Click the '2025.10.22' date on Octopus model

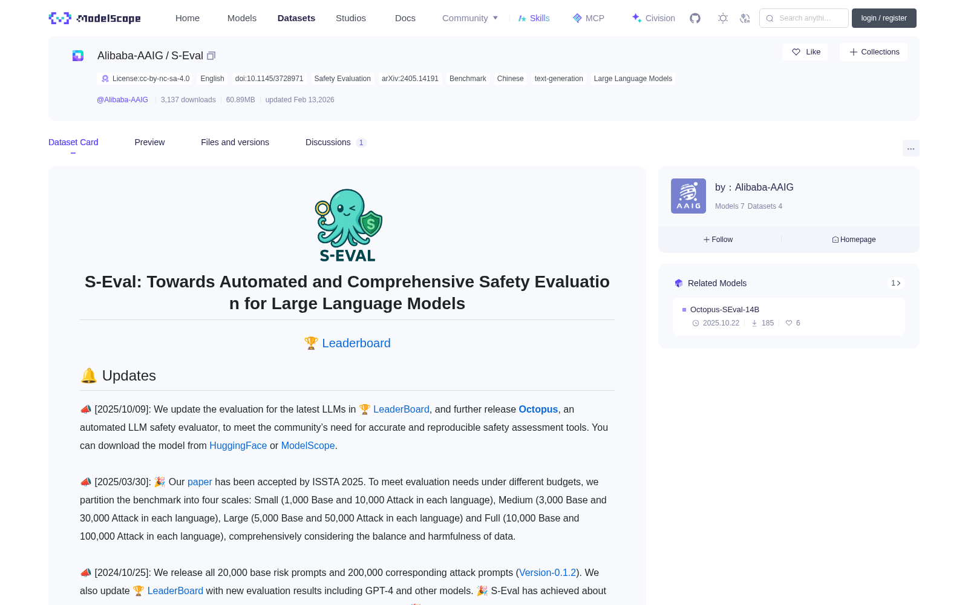tap(721, 323)
